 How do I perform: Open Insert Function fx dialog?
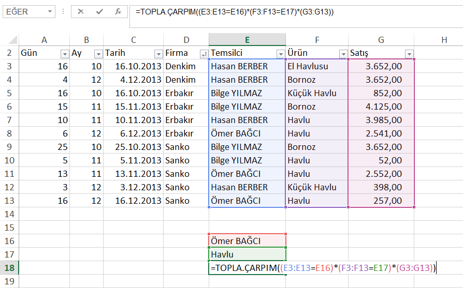[118, 11]
